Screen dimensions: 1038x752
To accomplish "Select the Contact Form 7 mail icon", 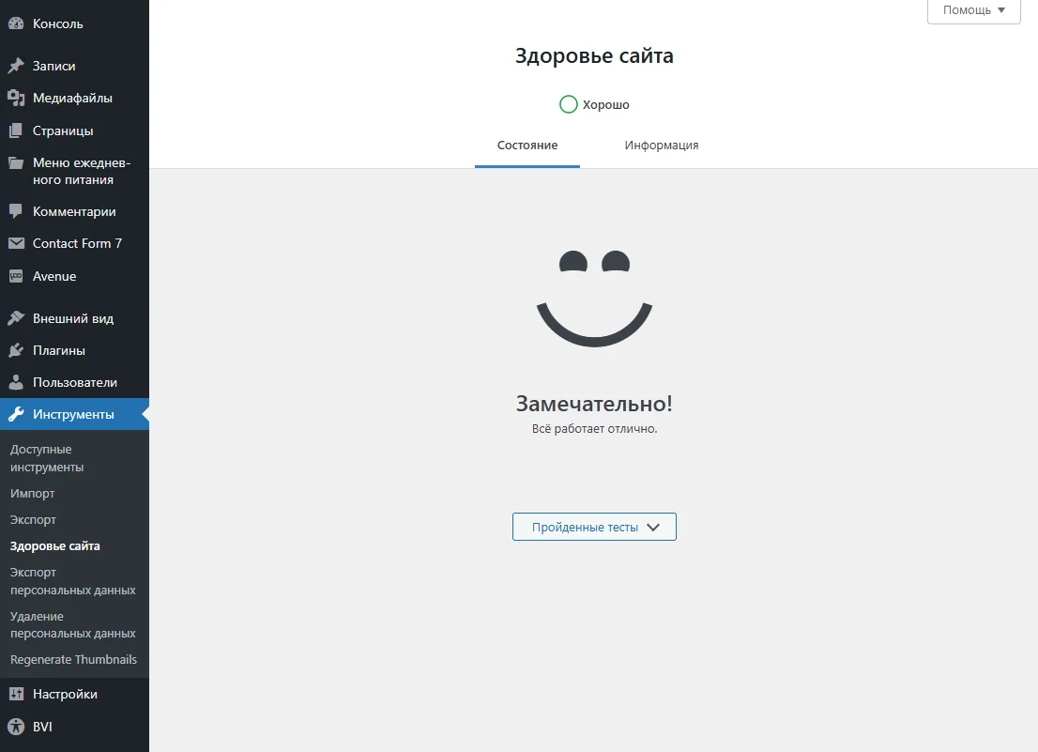I will pos(16,243).
